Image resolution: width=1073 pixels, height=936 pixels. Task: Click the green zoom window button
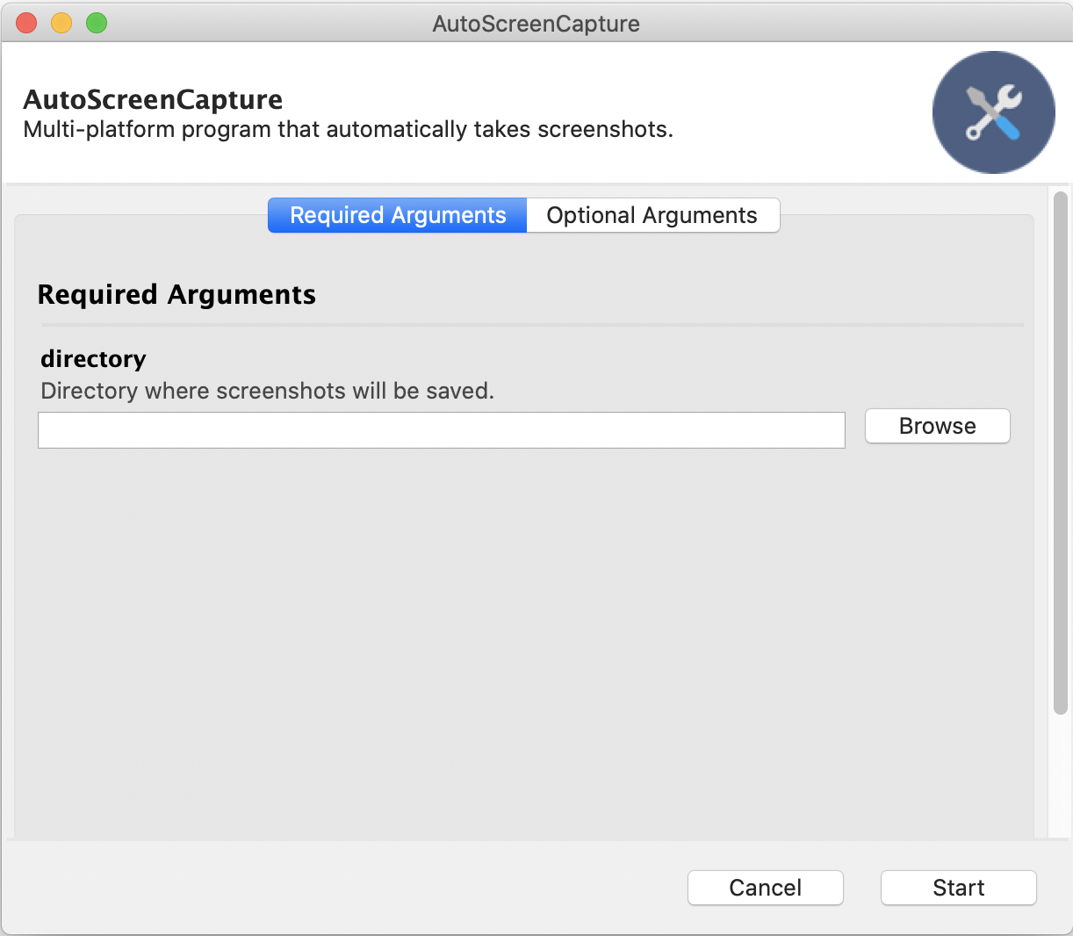[x=96, y=23]
